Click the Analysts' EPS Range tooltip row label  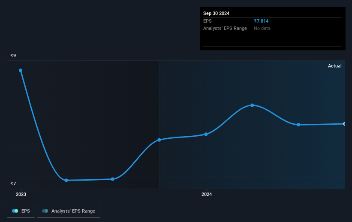point(225,29)
